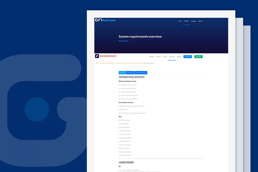Viewport: 258px width, 172px height.
Task: Click the 'Mac' subheading
Action: pos(120,117)
